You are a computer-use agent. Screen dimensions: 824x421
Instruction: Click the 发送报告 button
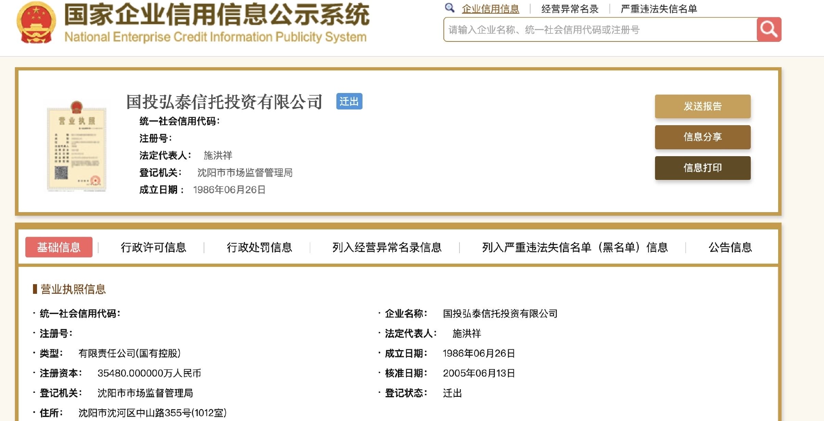[702, 106]
